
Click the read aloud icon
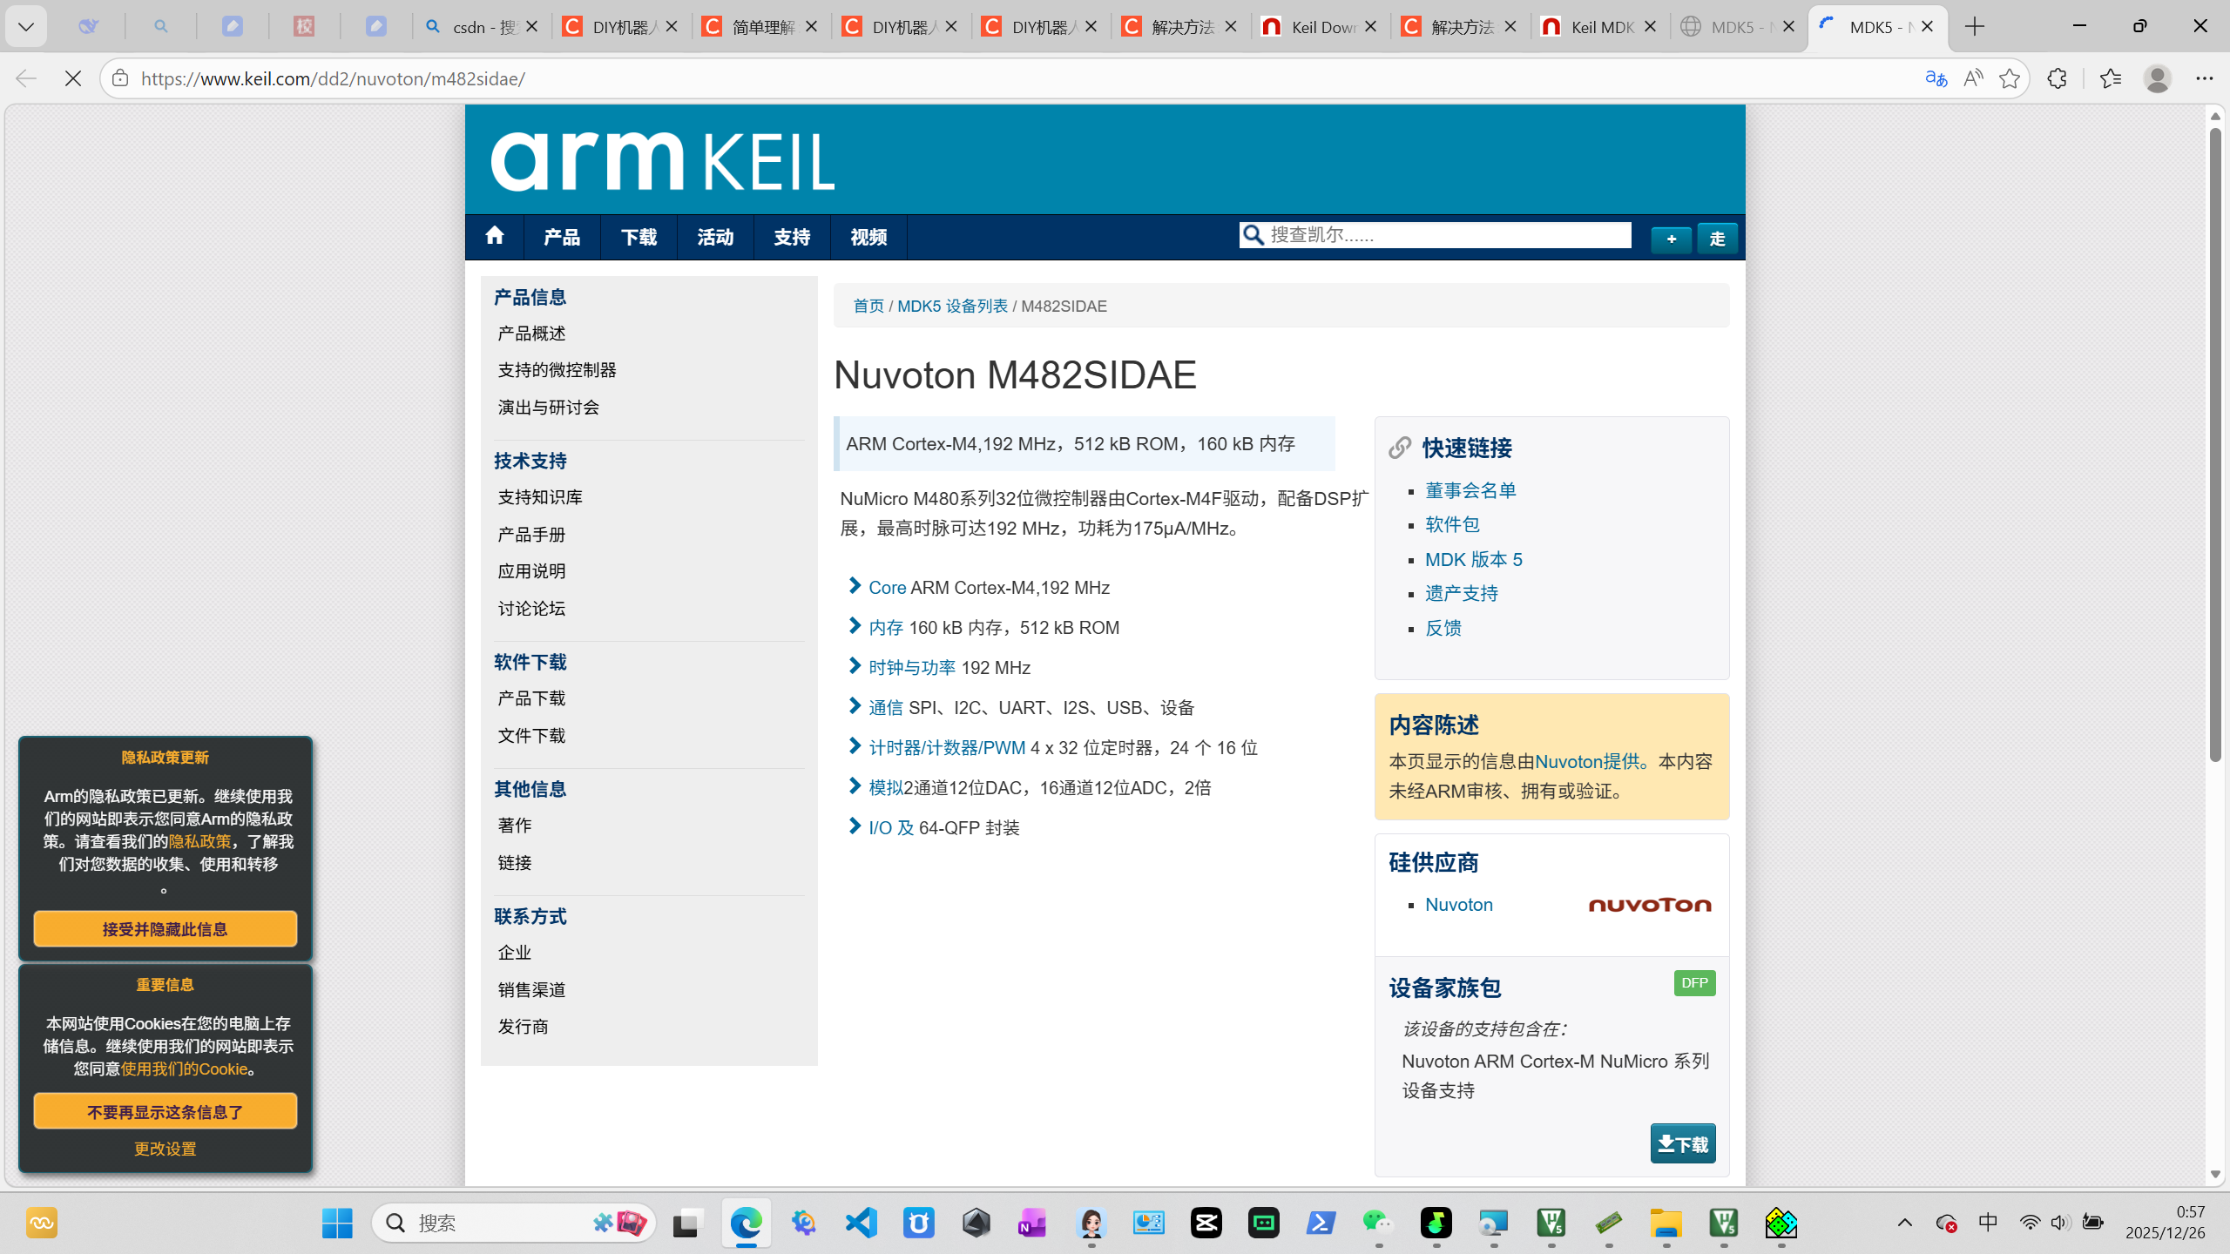1973,78
